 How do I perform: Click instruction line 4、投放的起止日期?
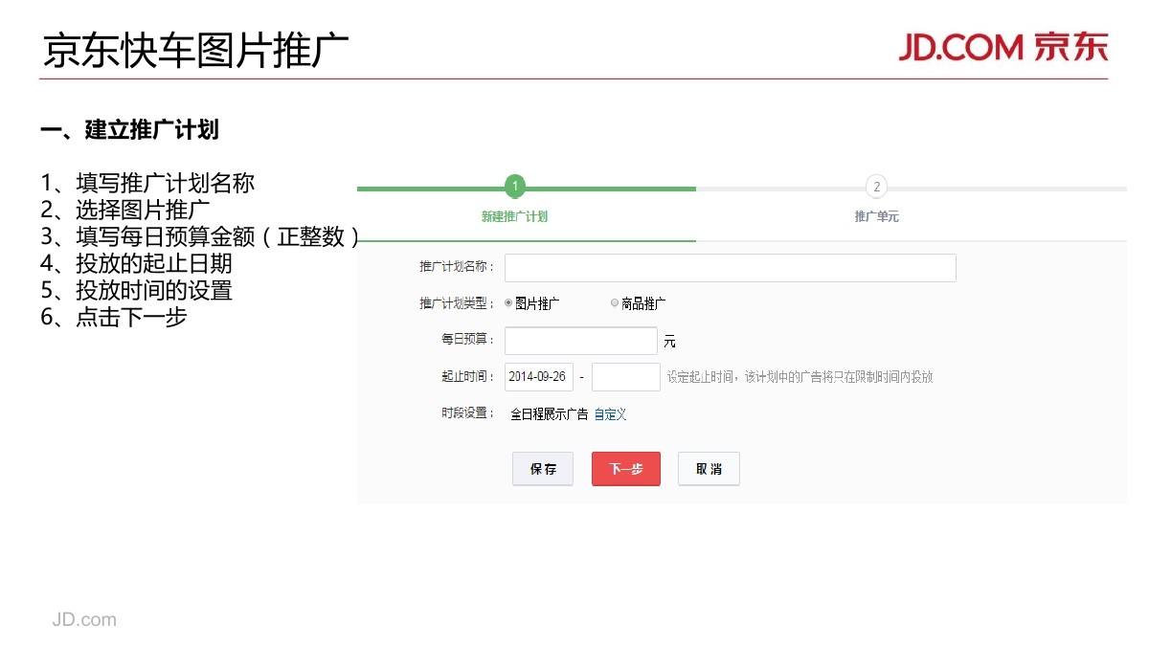(x=136, y=263)
